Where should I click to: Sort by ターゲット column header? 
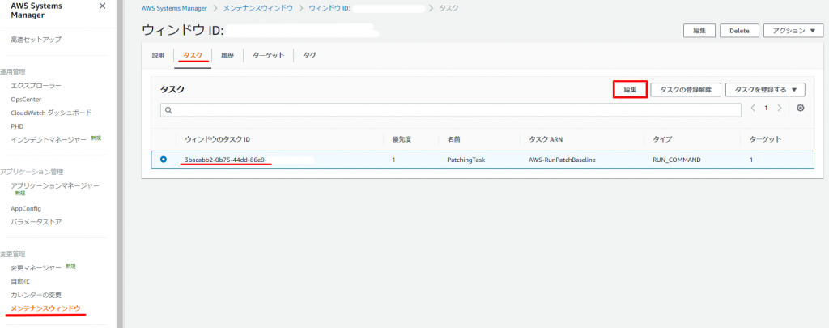coord(765,139)
